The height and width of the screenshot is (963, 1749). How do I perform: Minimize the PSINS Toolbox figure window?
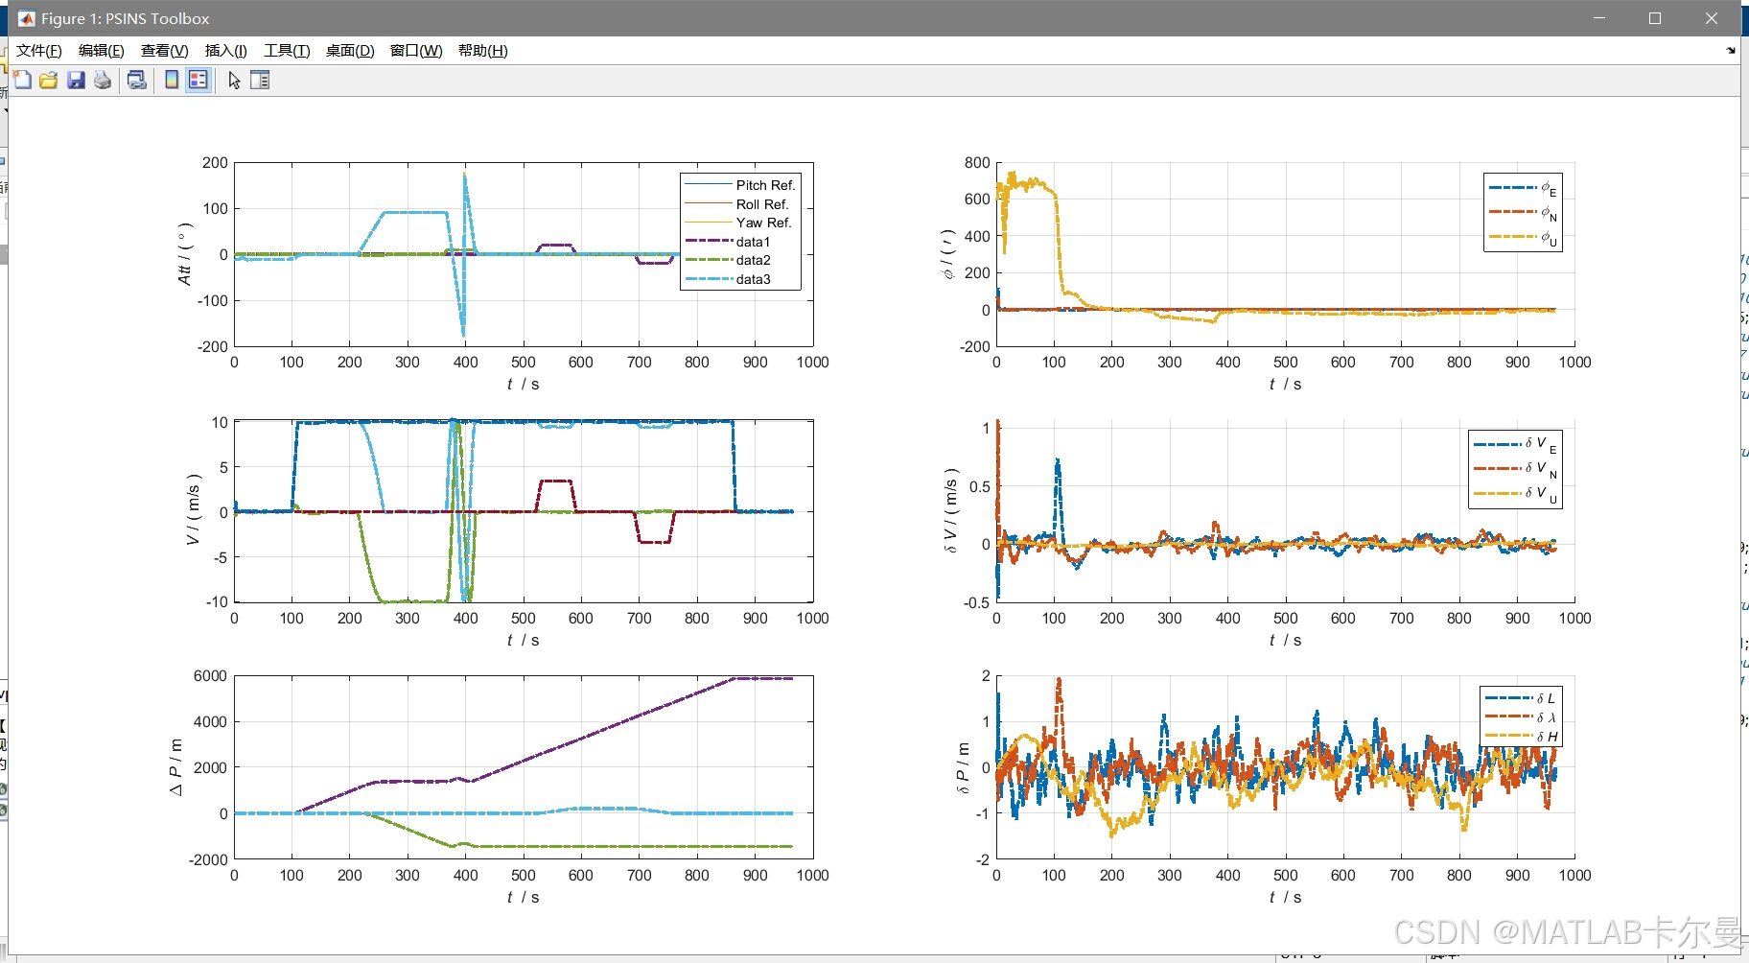pyautogui.click(x=1599, y=18)
